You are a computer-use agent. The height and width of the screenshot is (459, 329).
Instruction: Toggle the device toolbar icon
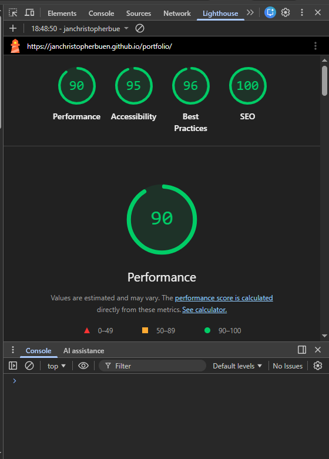point(29,12)
